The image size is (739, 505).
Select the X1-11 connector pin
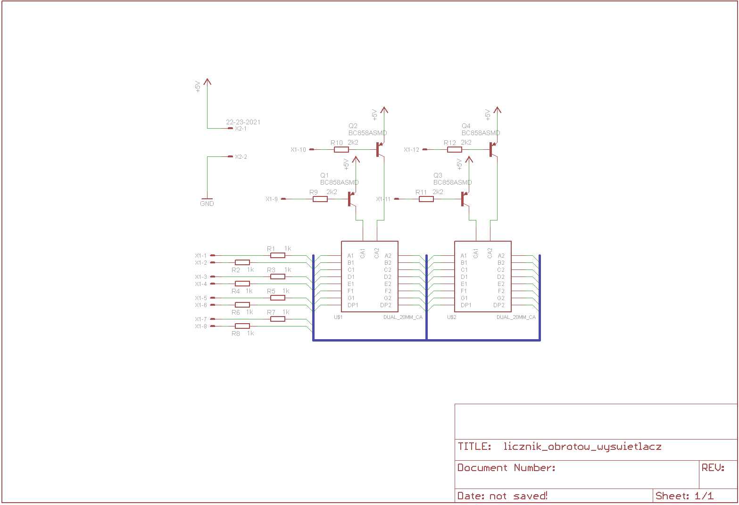[x=397, y=199]
